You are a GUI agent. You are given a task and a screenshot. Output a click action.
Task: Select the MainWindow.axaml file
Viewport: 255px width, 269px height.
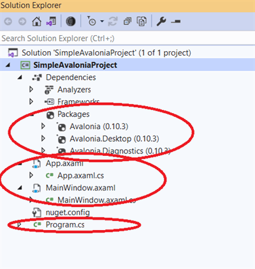80,188
